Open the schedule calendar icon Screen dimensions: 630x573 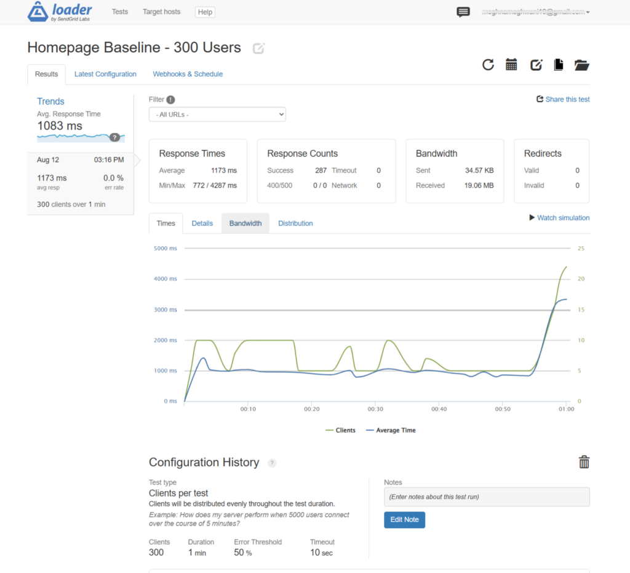point(511,65)
